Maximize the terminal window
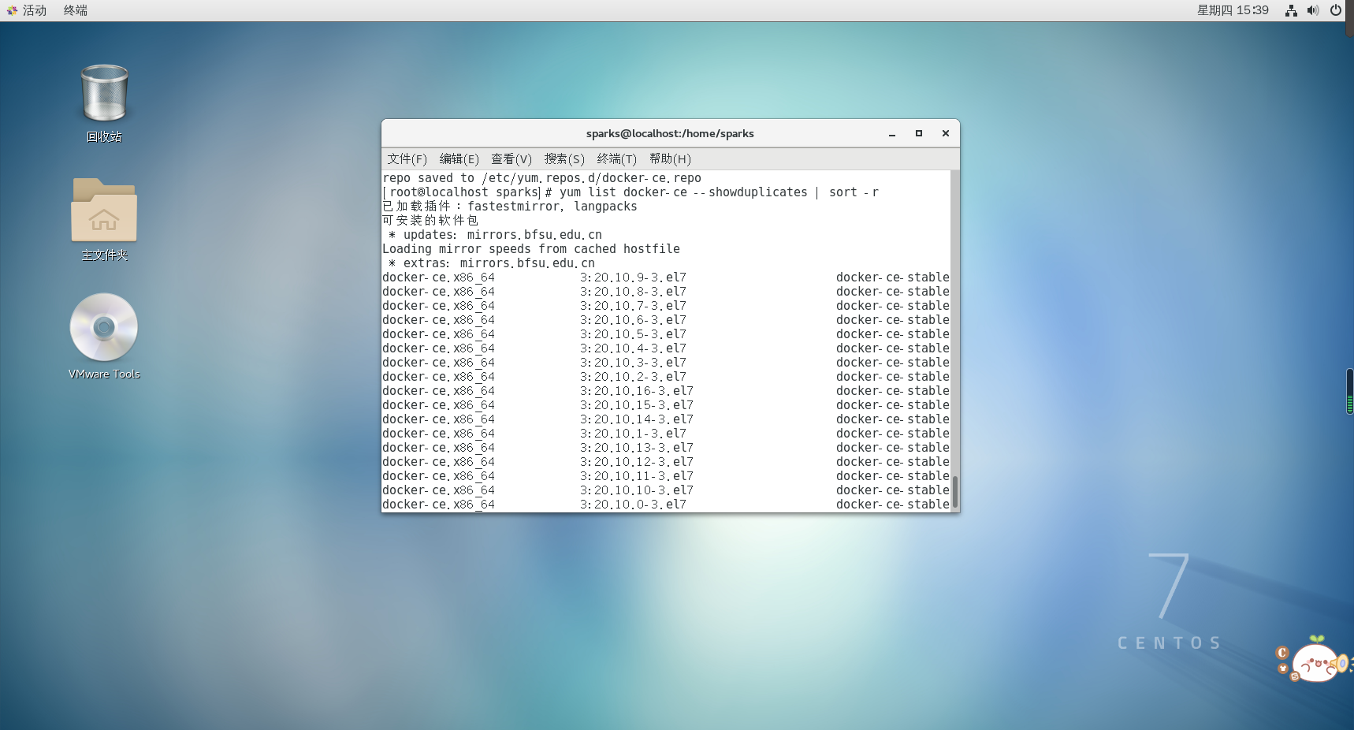Image resolution: width=1354 pixels, height=730 pixels. [x=919, y=134]
